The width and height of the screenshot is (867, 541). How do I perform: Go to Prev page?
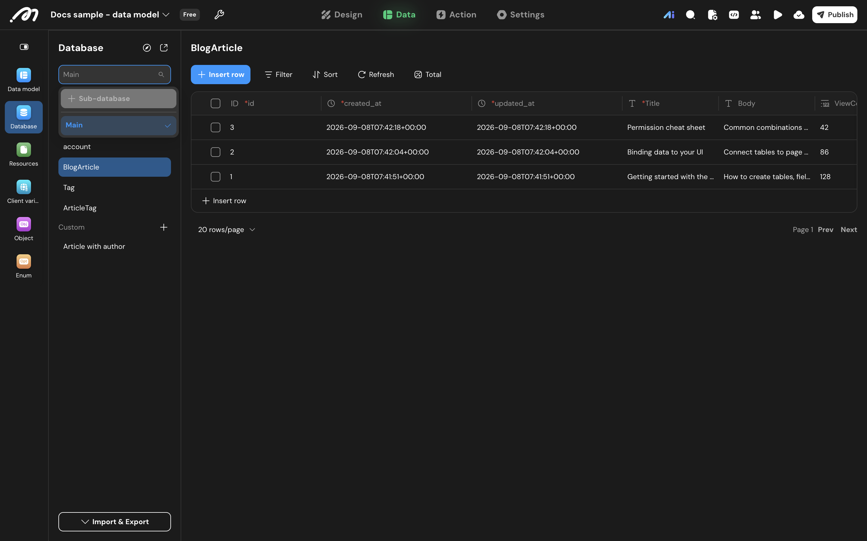[x=825, y=230]
